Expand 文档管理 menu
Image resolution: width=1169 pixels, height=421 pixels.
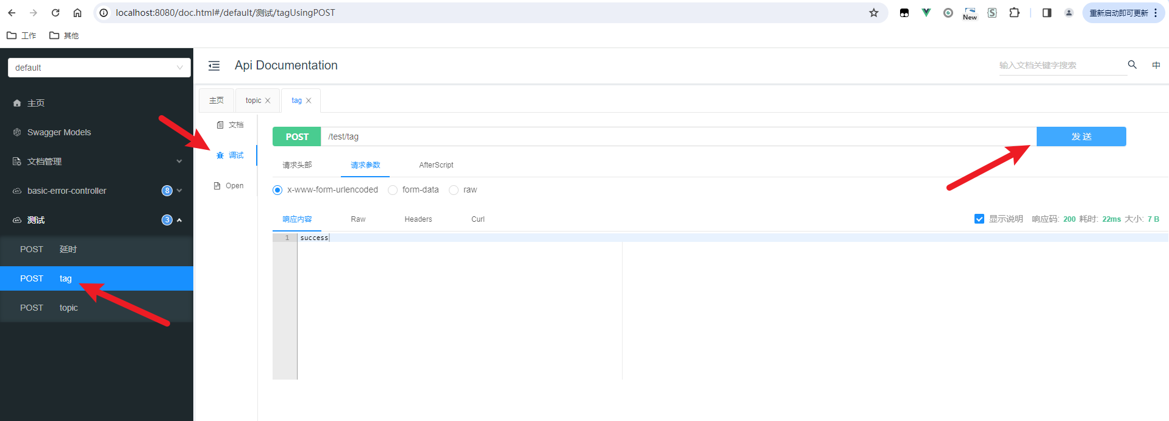96,161
